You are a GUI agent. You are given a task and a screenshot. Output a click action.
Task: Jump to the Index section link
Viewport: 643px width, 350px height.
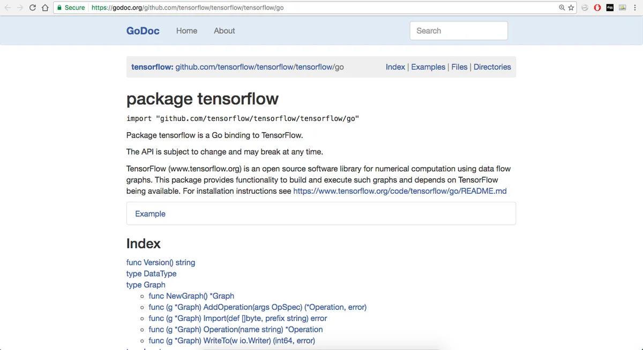[x=395, y=67]
